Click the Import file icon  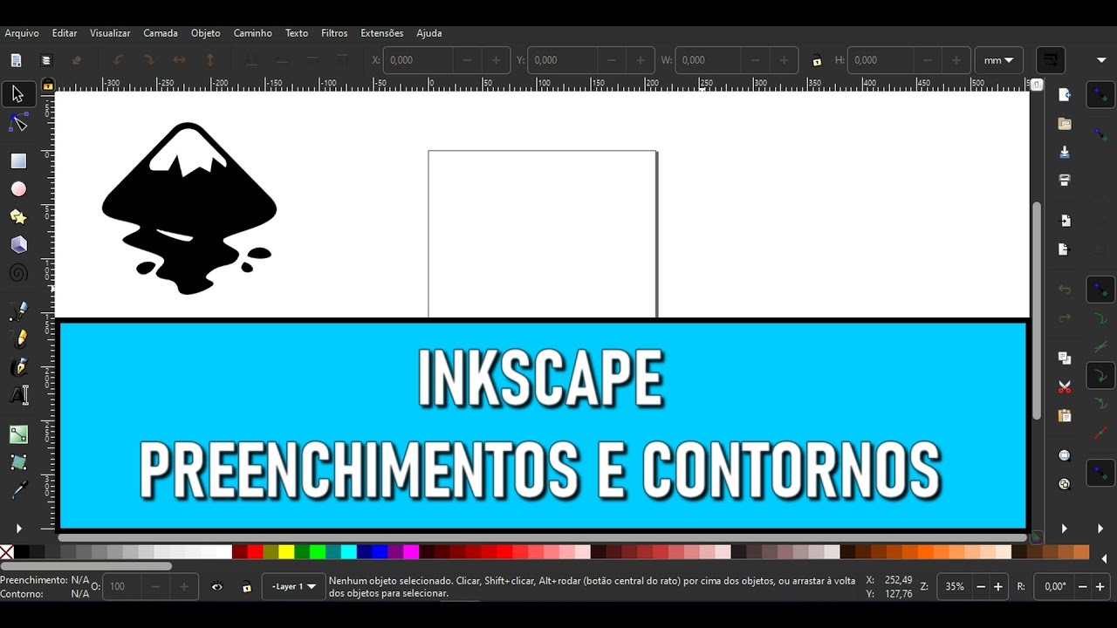[1065, 221]
